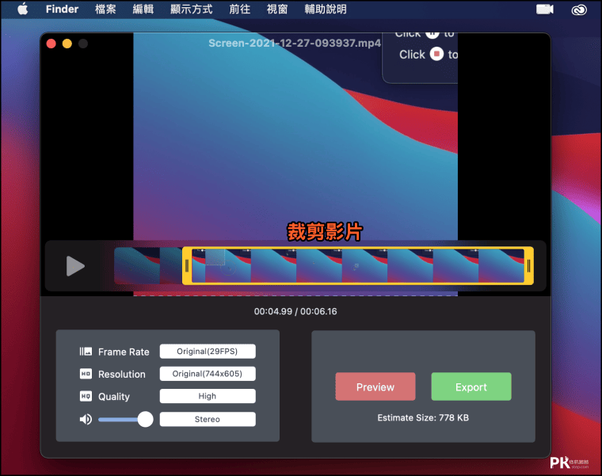
Task: Click the green Export button
Action: pyautogui.click(x=471, y=387)
